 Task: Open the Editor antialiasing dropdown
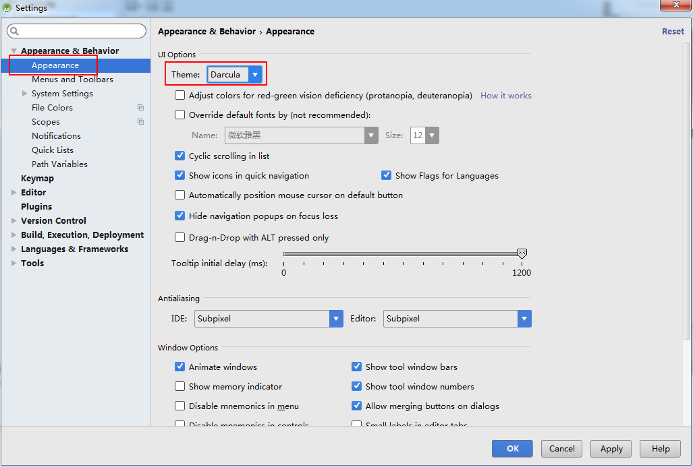click(458, 319)
